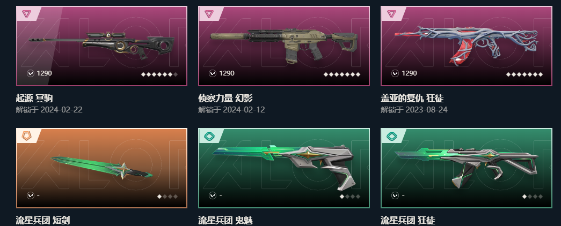Click the 流星兵团 鬼魅 title text
The image size is (561, 226).
click(225, 220)
